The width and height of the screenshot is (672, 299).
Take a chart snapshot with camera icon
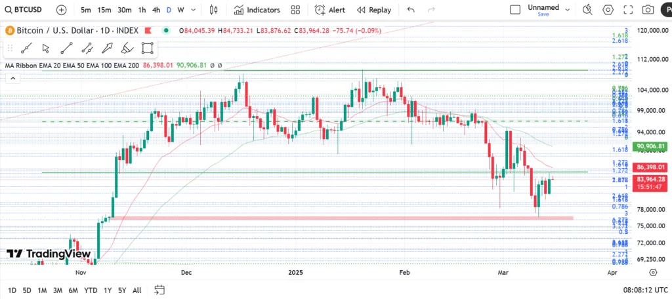pyautogui.click(x=648, y=10)
